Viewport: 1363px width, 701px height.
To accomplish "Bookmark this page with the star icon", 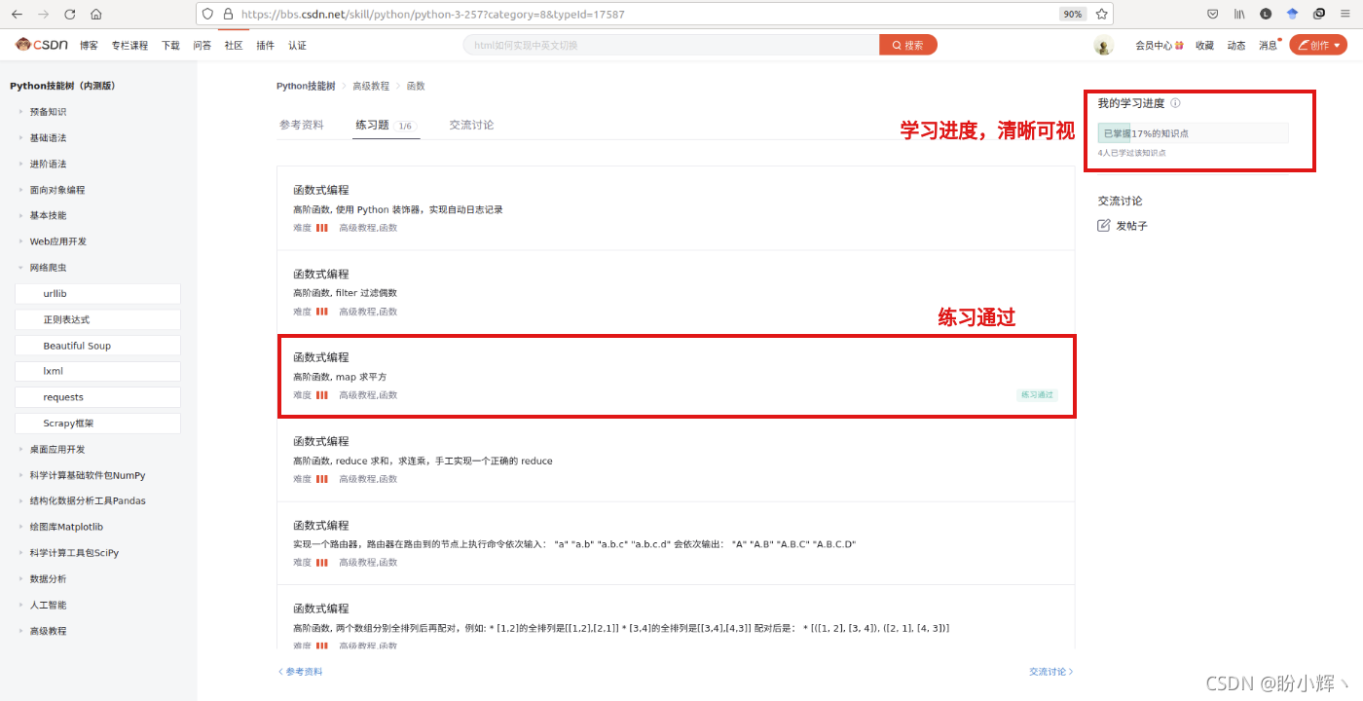I will click(1101, 15).
